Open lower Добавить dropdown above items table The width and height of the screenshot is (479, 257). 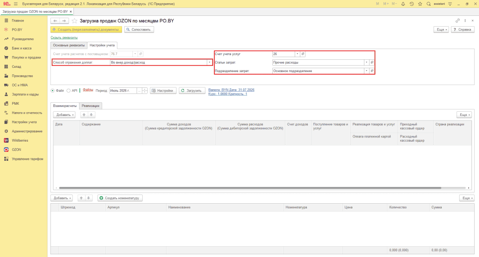pyautogui.click(x=62, y=198)
